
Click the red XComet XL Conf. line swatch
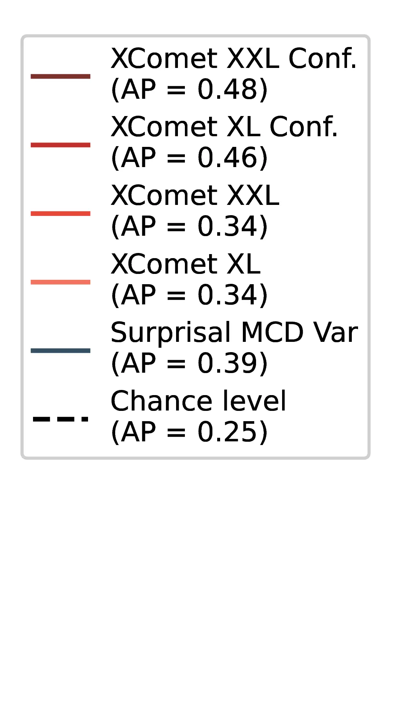click(61, 145)
